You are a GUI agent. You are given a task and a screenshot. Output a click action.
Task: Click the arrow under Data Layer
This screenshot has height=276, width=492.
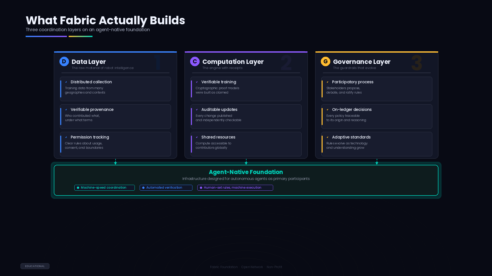(116, 162)
